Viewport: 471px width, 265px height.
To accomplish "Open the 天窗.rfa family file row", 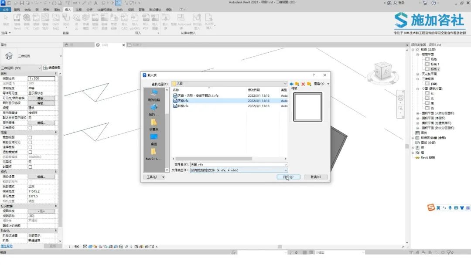I will pos(230,101).
